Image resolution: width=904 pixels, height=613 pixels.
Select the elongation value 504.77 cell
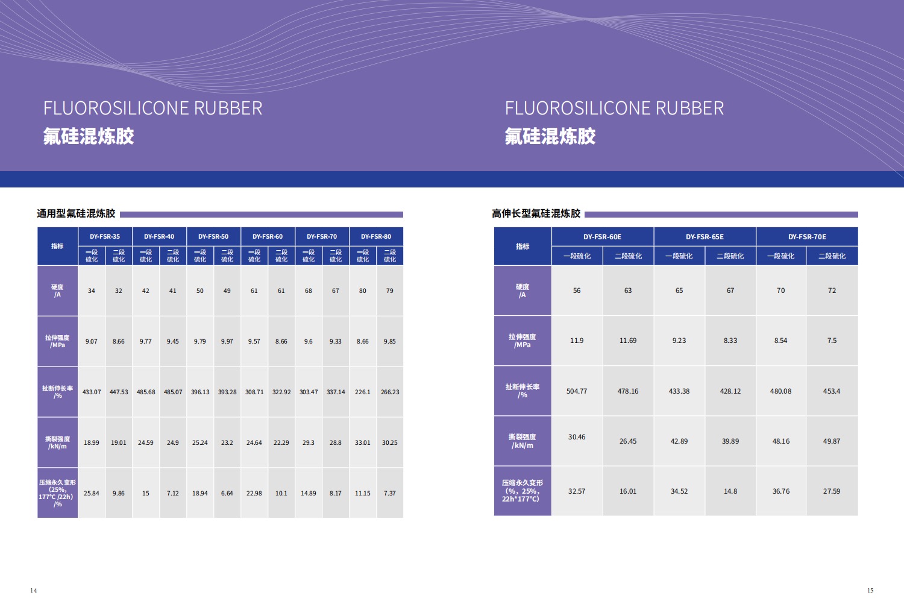pos(577,391)
